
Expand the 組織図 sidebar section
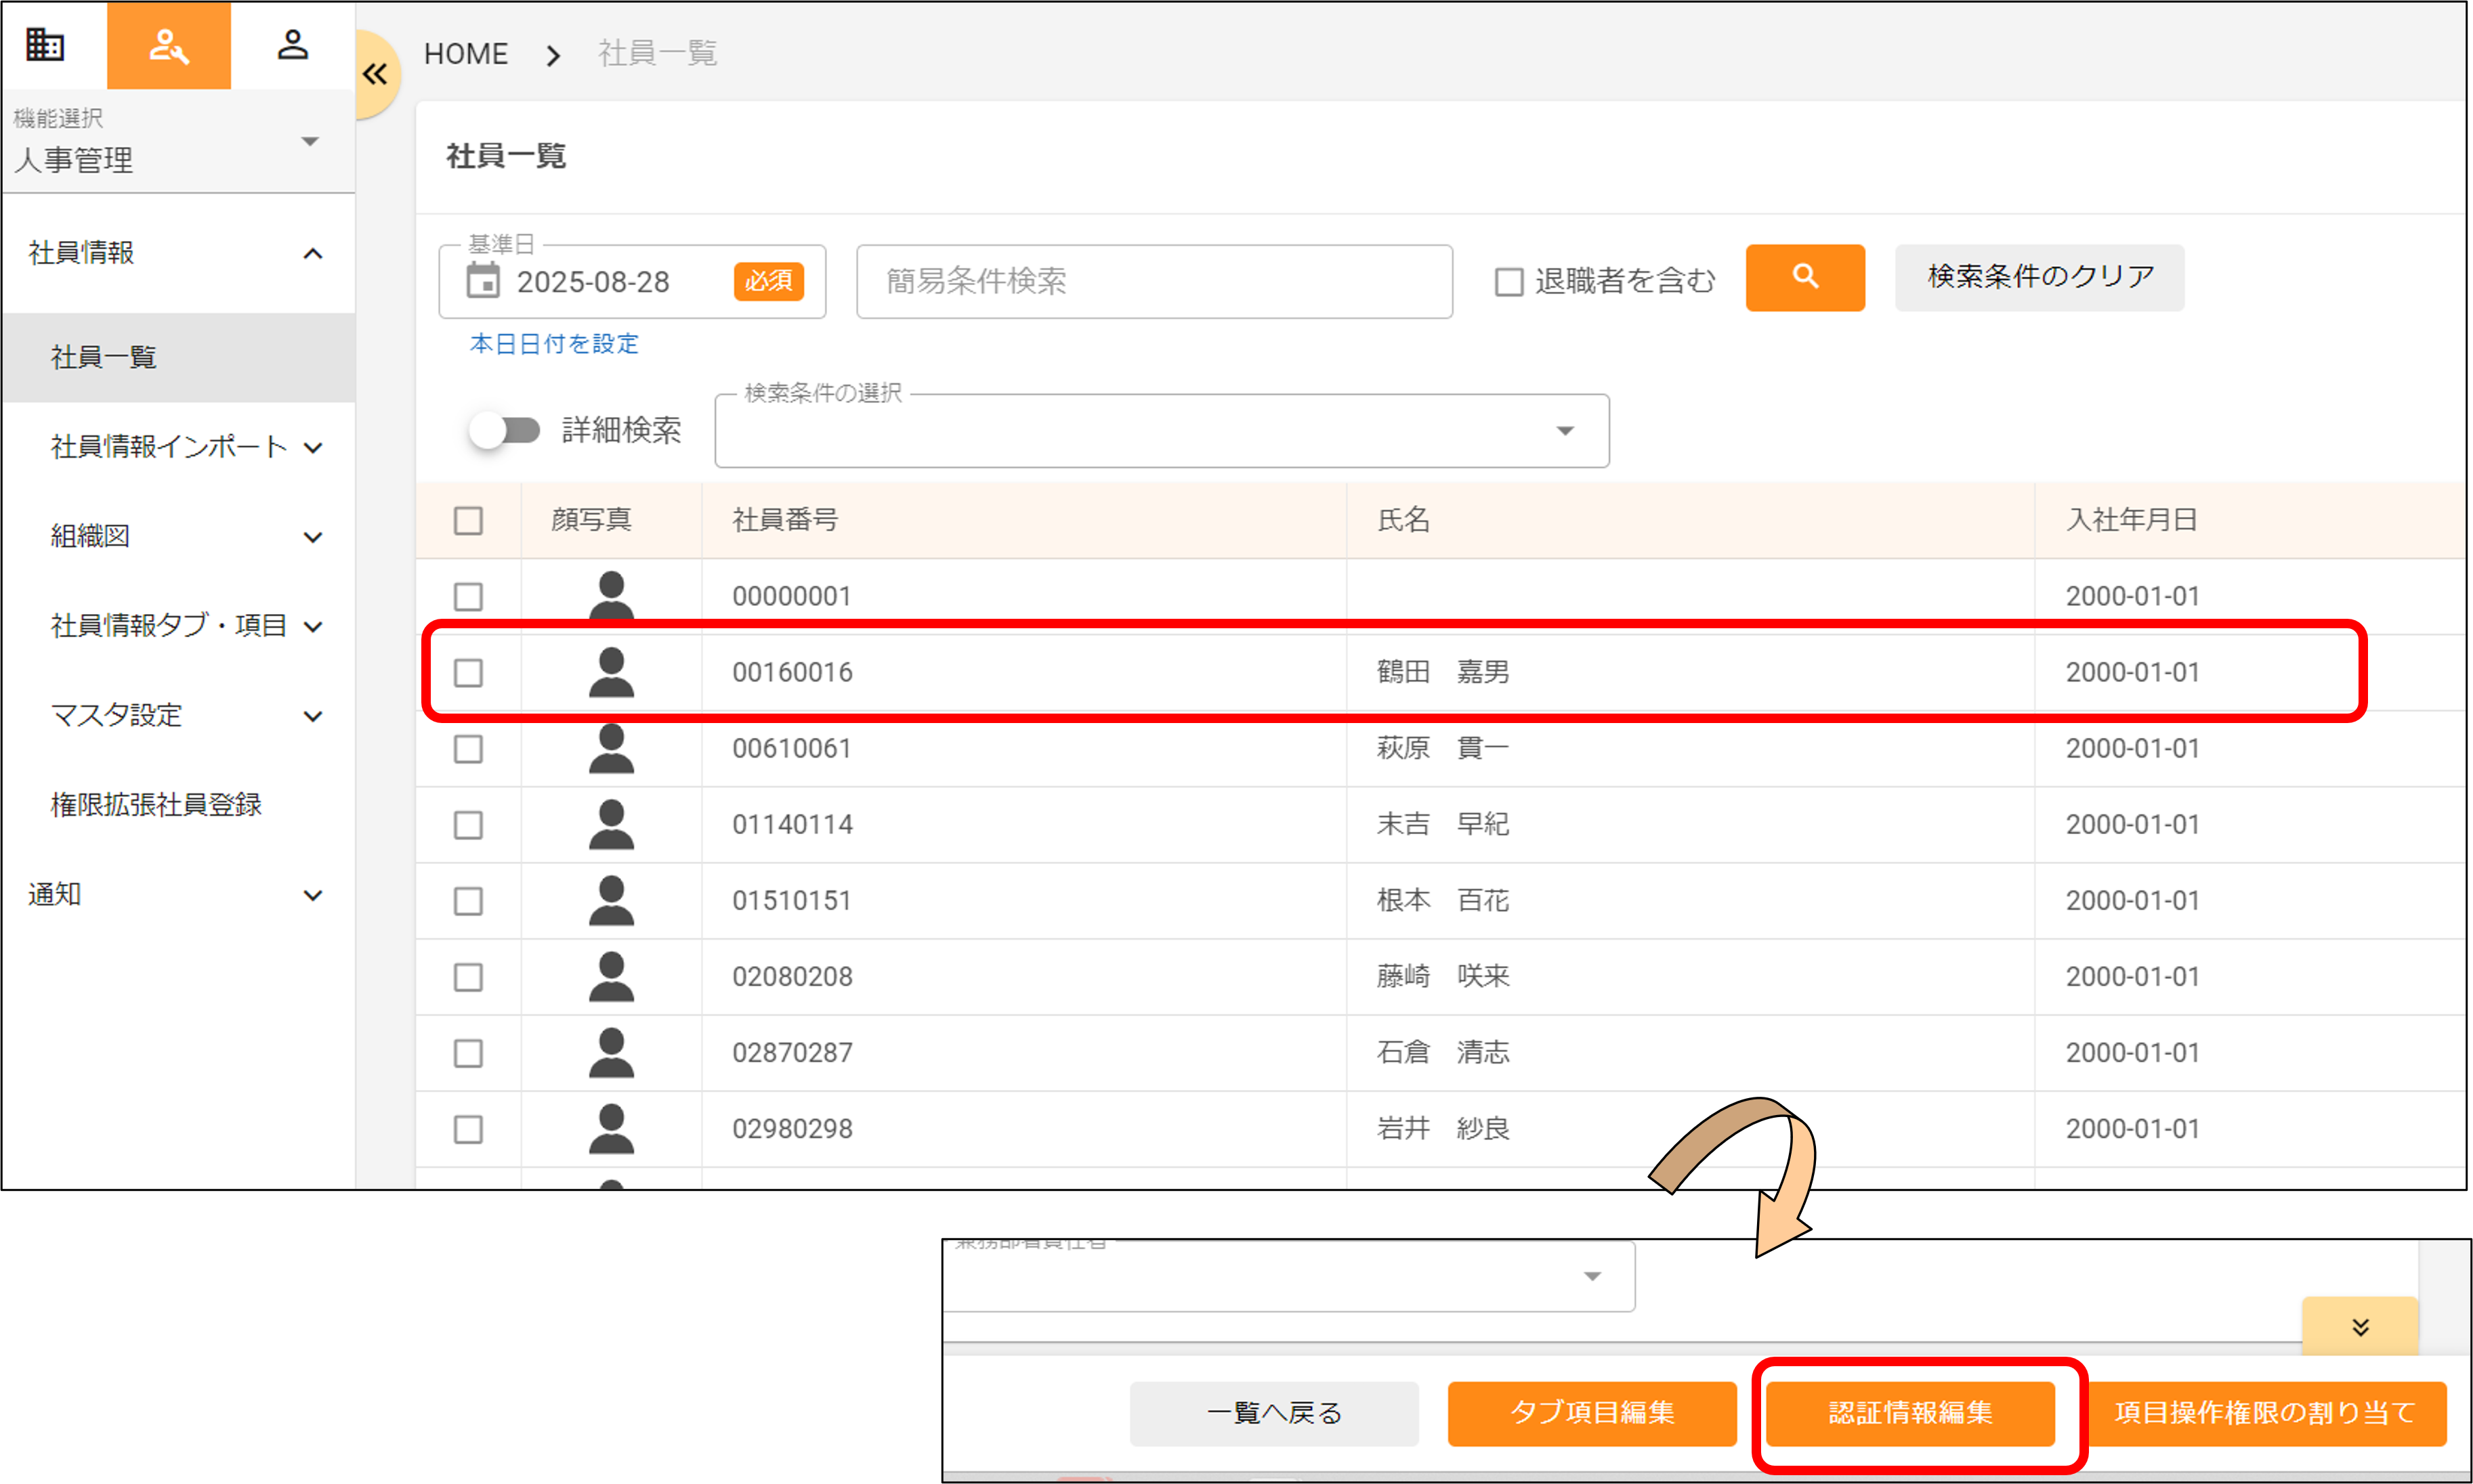pos(185,536)
